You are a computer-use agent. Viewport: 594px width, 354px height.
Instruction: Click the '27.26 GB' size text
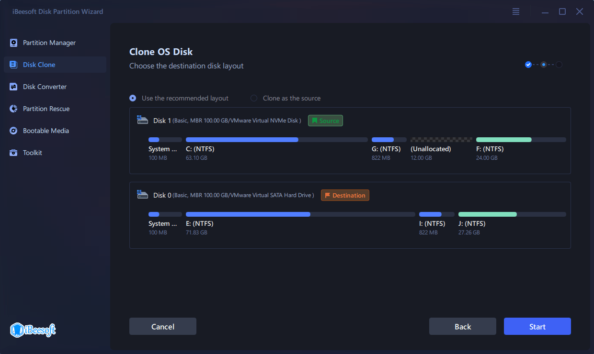[x=469, y=232]
